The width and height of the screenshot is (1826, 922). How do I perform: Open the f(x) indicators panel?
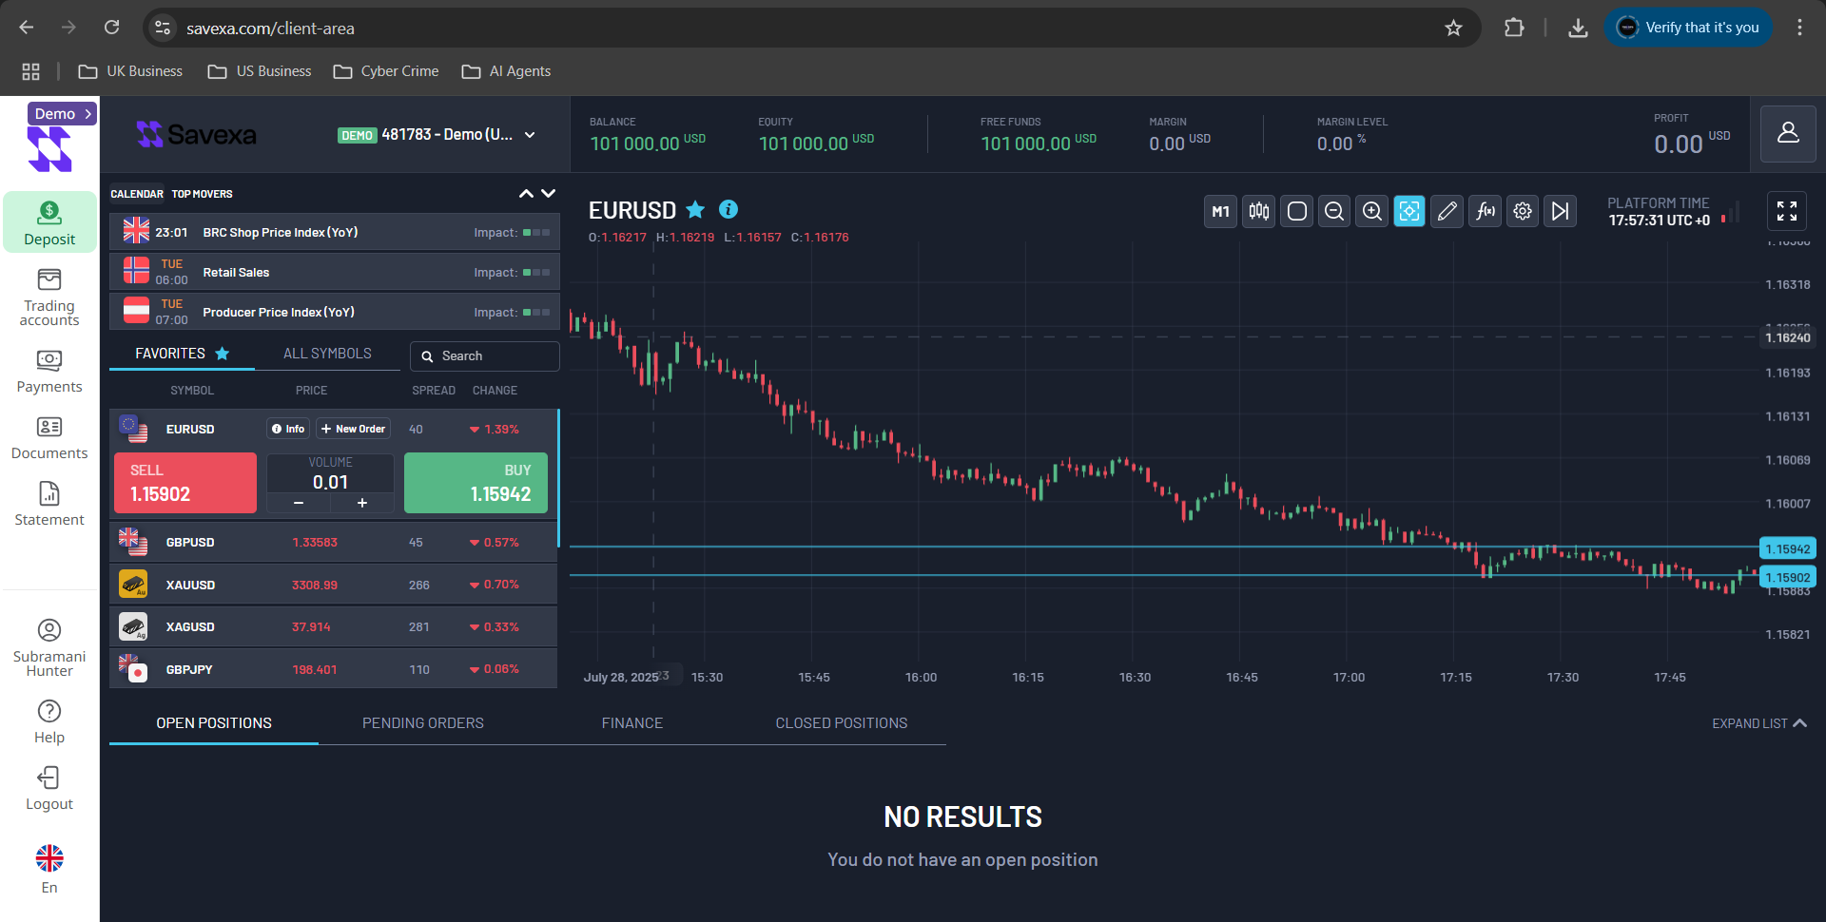pos(1485,211)
